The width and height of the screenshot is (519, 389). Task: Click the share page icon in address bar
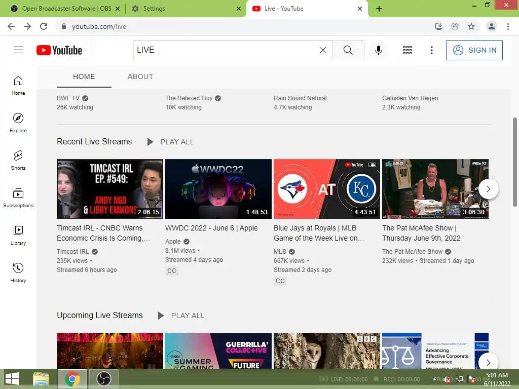[455, 26]
